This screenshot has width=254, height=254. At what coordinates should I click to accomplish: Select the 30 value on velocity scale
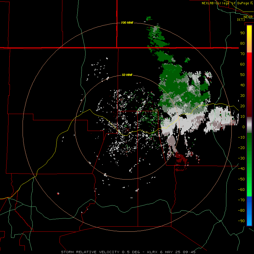pyautogui.click(x=242, y=96)
